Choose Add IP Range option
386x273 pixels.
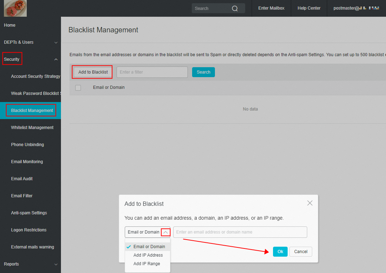click(x=148, y=264)
